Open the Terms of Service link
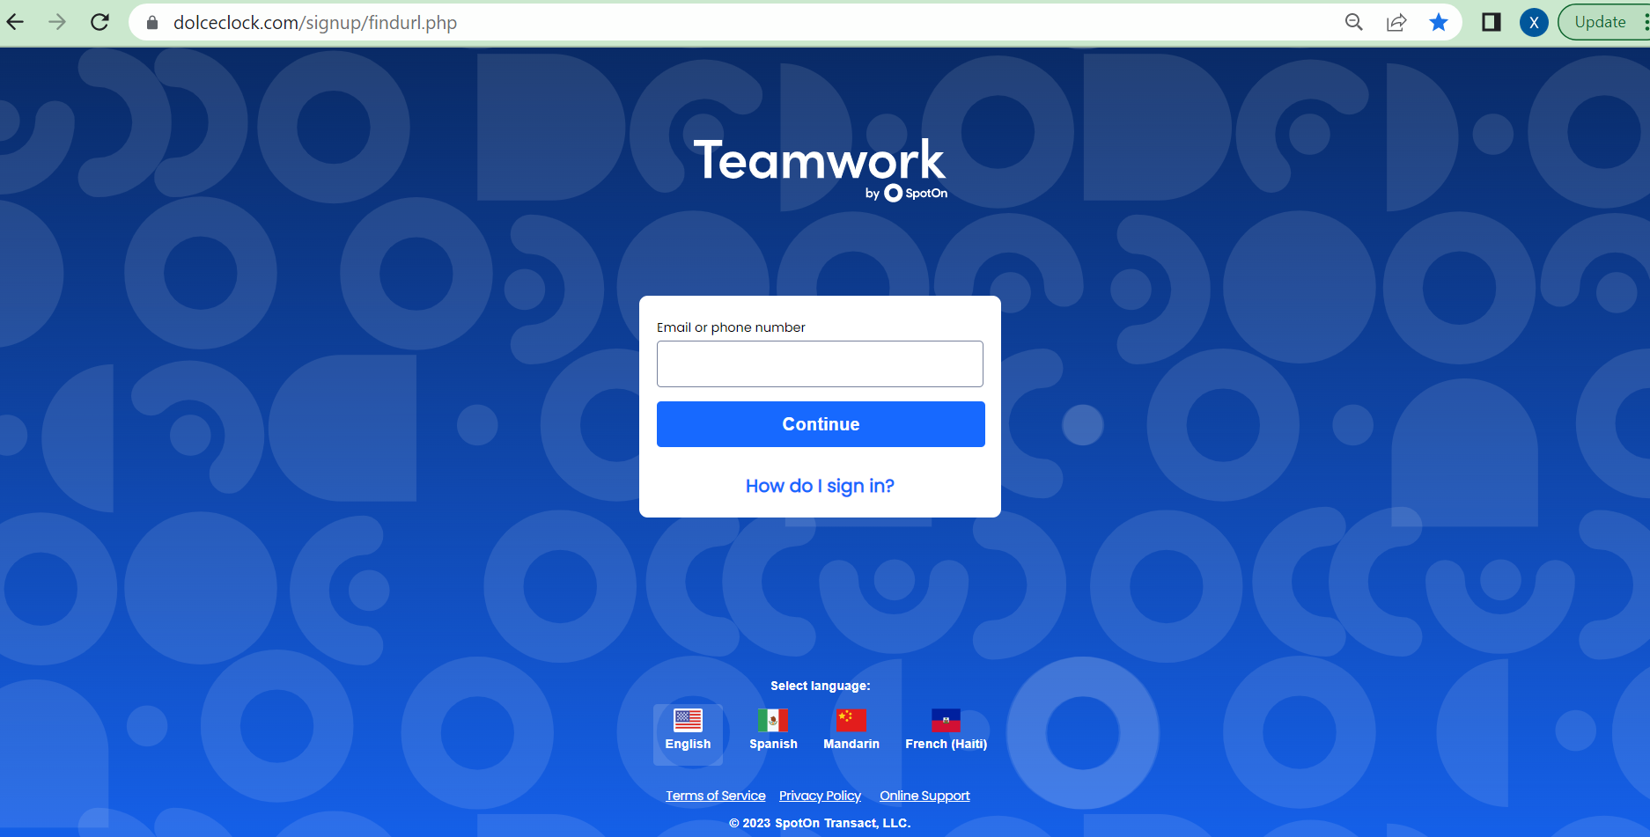1650x837 pixels. point(716,796)
